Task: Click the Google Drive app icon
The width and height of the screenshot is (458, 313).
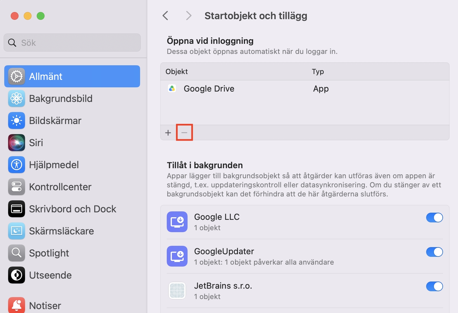Action: [x=172, y=88]
